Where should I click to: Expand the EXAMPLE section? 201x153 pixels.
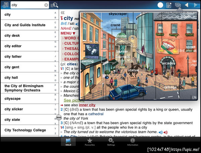(70, 59)
